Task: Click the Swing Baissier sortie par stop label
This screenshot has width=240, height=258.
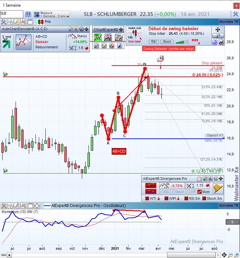Action: tap(169, 49)
